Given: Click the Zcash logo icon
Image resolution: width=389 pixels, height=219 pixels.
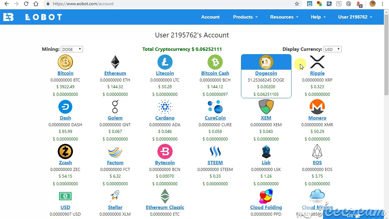Looking at the screenshot, I should coord(65,151).
